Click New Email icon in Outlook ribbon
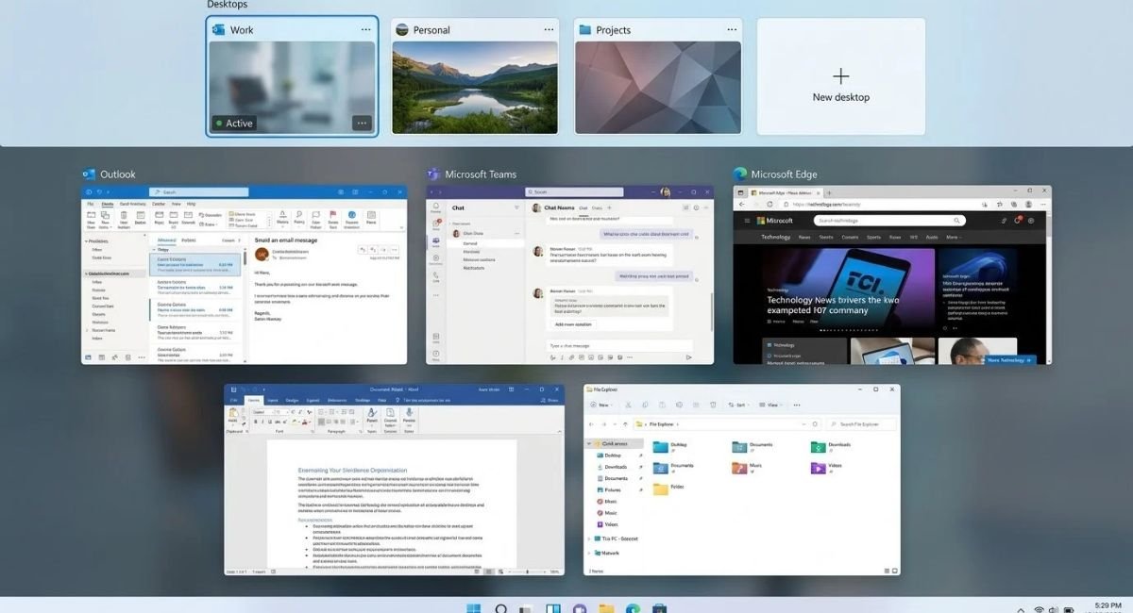Viewport: 1133px width, 613px height. [x=91, y=217]
